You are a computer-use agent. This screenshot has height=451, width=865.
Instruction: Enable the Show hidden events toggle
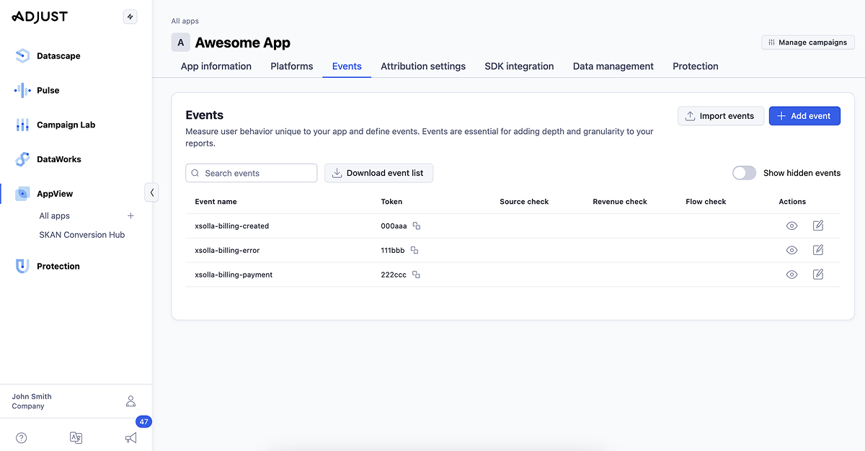click(744, 173)
